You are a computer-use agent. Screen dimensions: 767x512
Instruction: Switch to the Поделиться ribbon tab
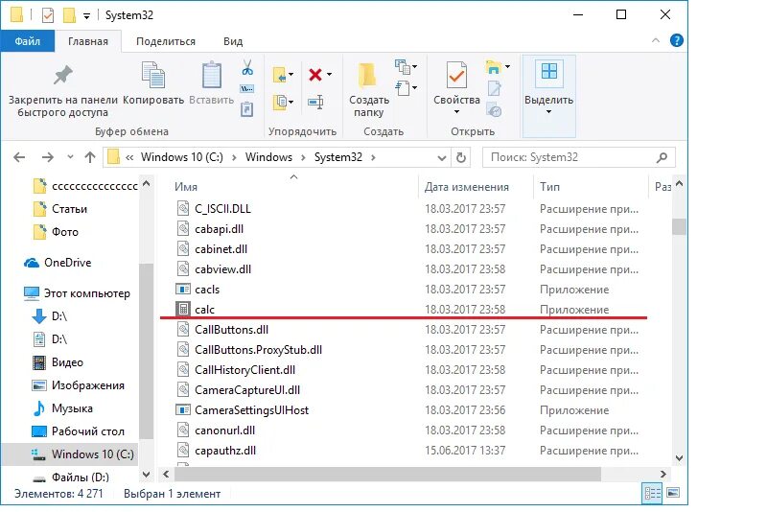click(x=165, y=41)
